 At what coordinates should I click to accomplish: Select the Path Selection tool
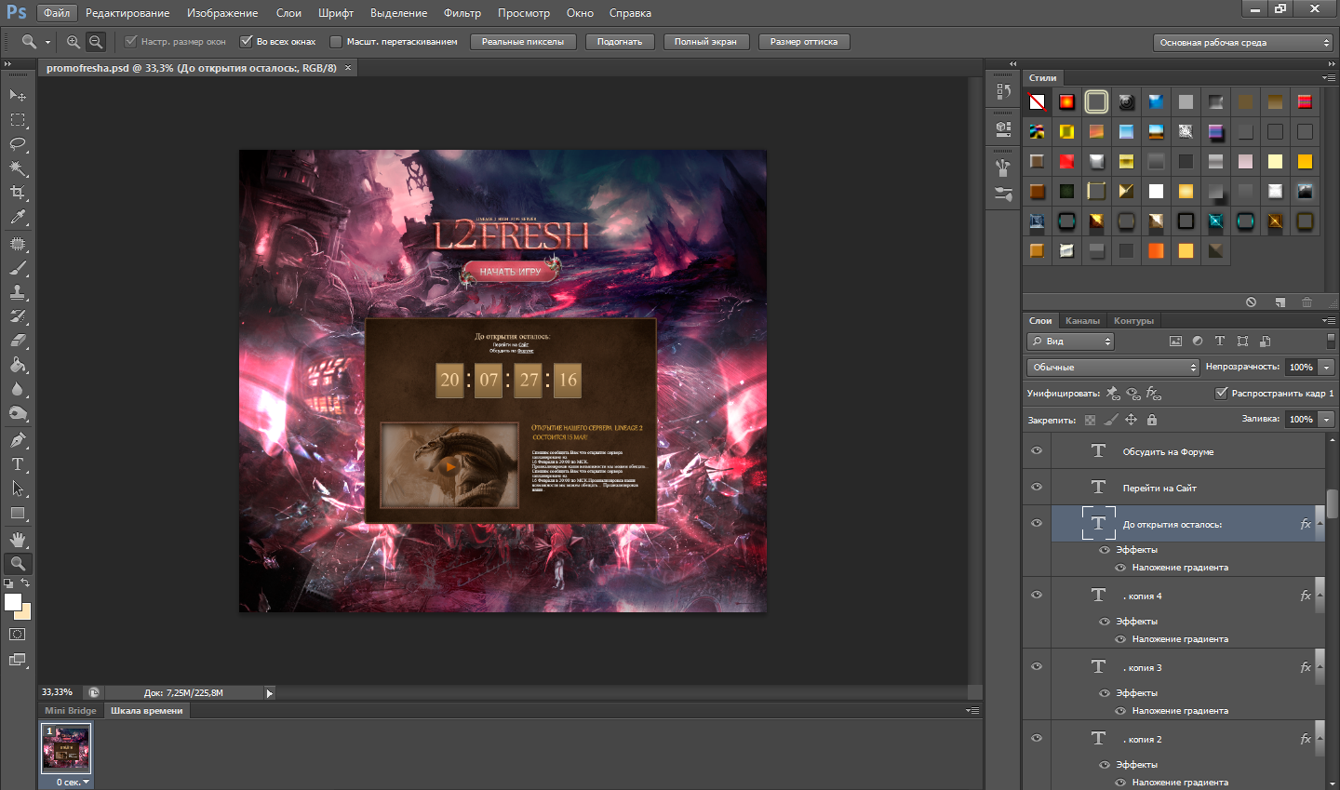click(x=18, y=489)
